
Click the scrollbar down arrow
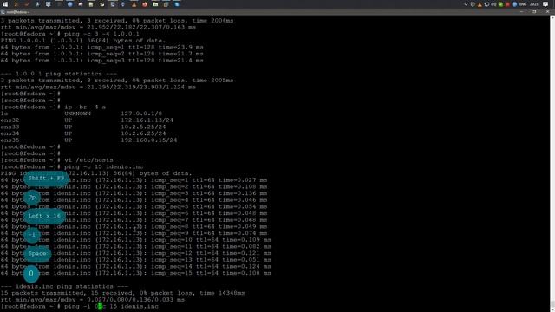tap(552, 309)
